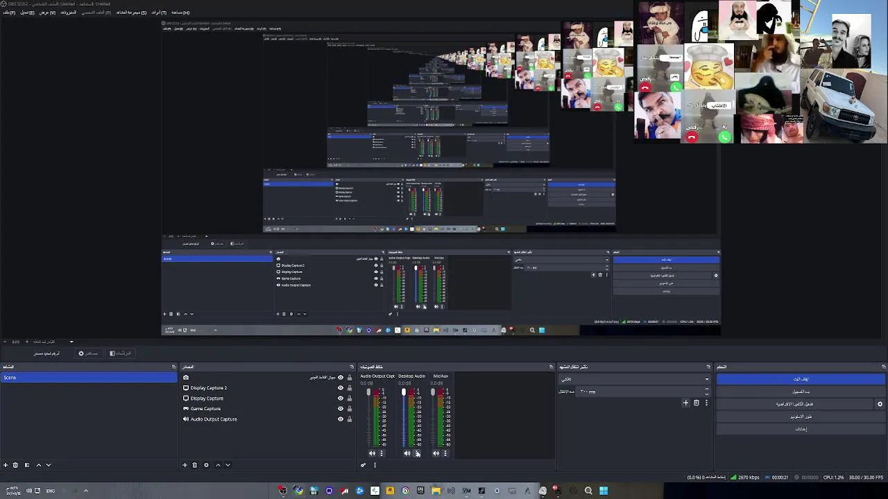Image resolution: width=888 pixels, height=499 pixels.
Task: Toggle lock on Display Capture source
Action: click(349, 399)
